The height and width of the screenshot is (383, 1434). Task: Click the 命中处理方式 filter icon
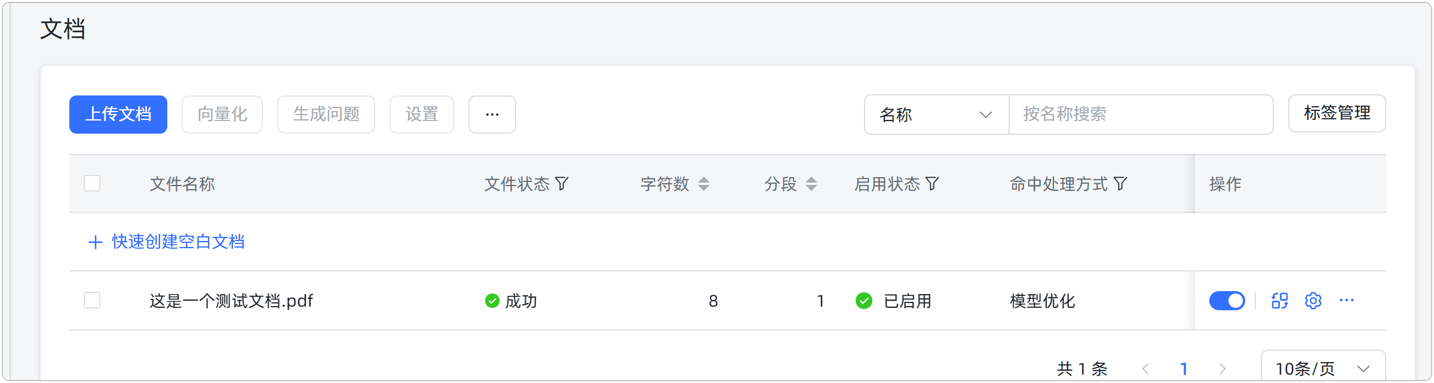pos(1120,184)
